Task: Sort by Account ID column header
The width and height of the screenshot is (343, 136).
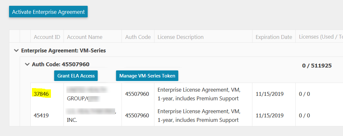Action: click(x=47, y=37)
